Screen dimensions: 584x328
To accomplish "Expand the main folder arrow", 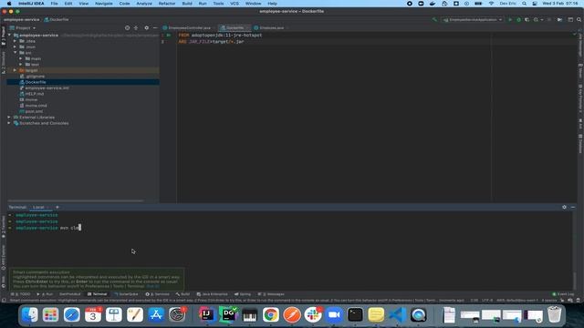I will pyautogui.click(x=21, y=58).
